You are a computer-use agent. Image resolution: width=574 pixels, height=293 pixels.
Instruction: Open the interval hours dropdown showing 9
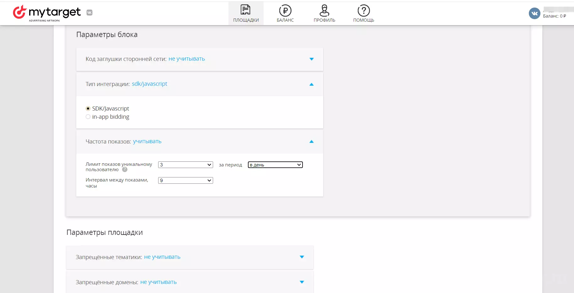click(x=185, y=181)
